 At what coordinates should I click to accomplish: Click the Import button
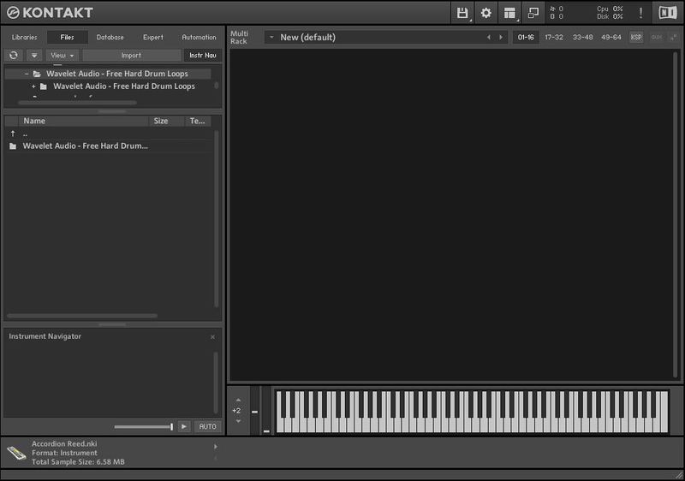(x=131, y=56)
